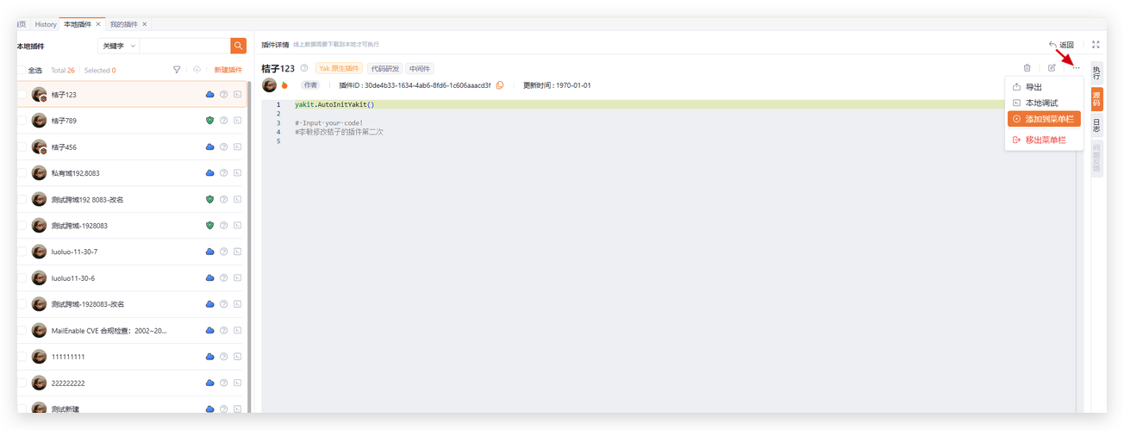Click the orange search button
The height and width of the screenshot is (430, 1124).
click(x=238, y=46)
